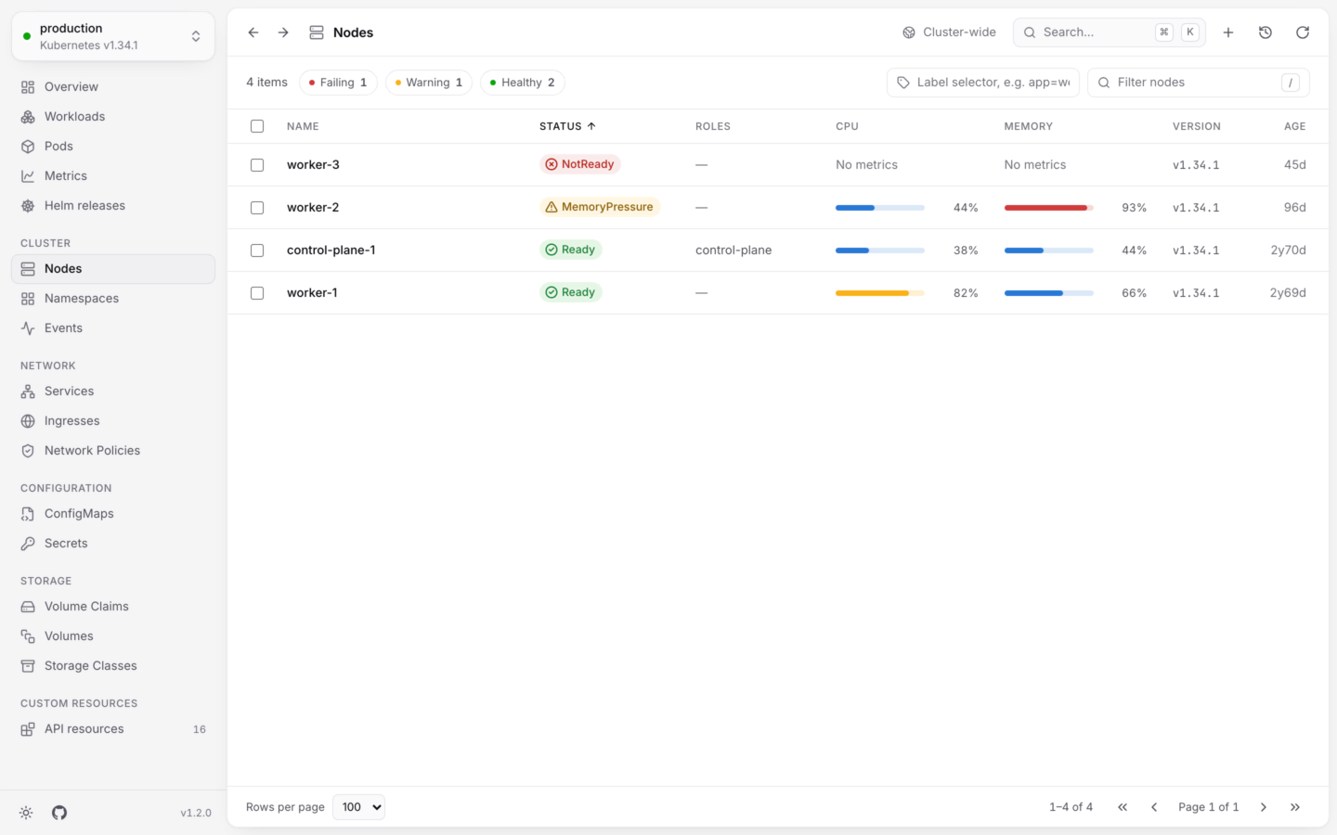The height and width of the screenshot is (835, 1337).
Task: Go to the first page
Action: (1123, 807)
